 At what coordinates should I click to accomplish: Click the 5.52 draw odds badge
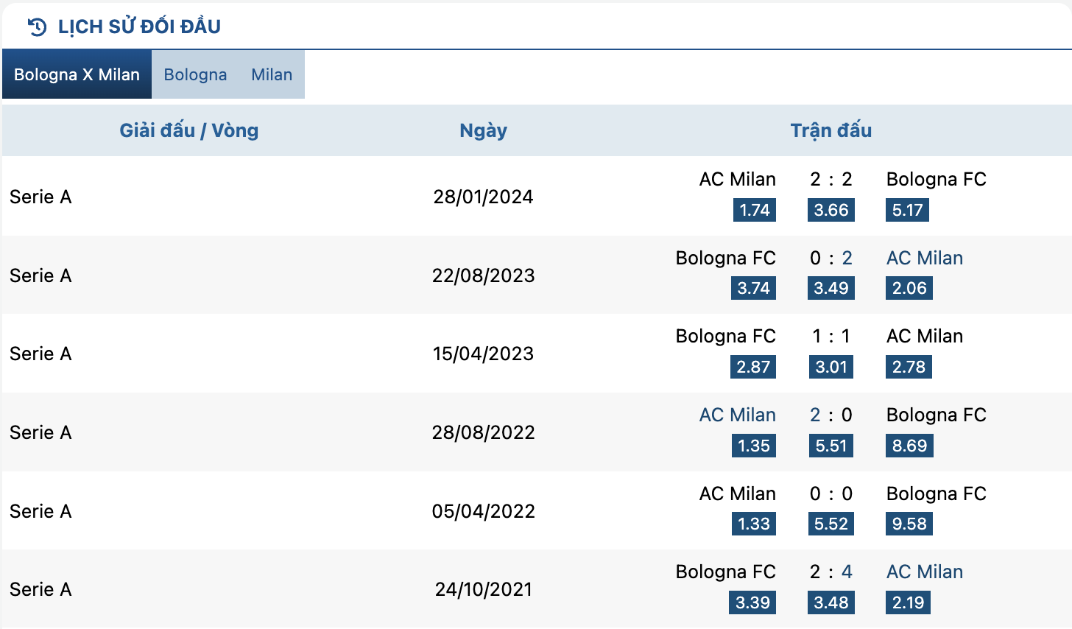point(831,524)
